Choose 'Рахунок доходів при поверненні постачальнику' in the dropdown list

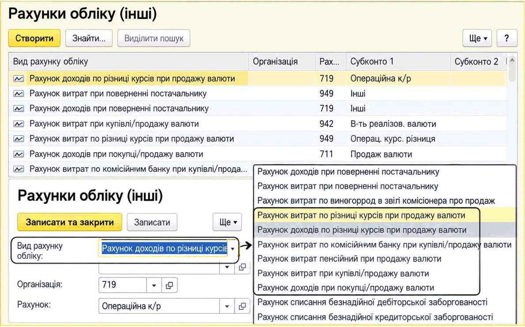coord(348,172)
